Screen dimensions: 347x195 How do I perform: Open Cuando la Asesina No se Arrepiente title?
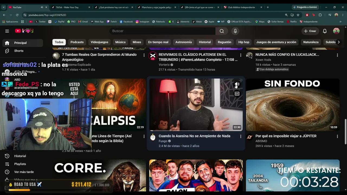194,136
